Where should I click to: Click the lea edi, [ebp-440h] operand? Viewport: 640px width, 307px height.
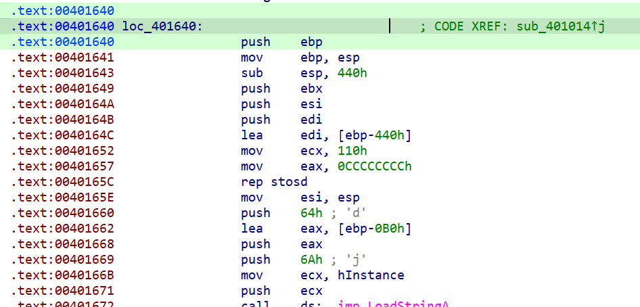(x=356, y=135)
